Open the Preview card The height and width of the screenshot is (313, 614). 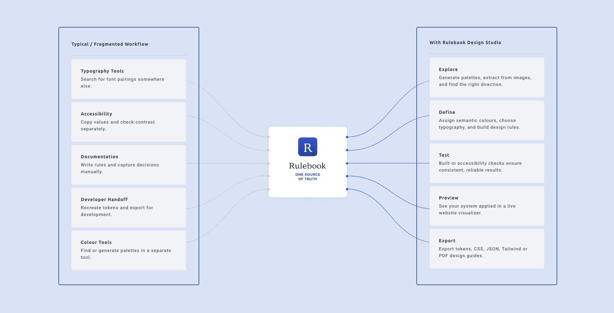pos(487,206)
